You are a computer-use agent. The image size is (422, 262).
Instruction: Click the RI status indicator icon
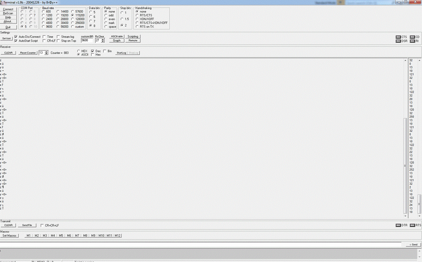pos(412,41)
